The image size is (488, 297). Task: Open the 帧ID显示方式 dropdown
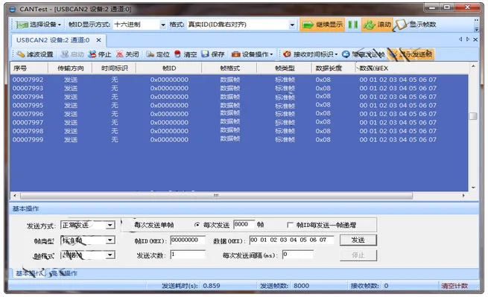coord(140,25)
